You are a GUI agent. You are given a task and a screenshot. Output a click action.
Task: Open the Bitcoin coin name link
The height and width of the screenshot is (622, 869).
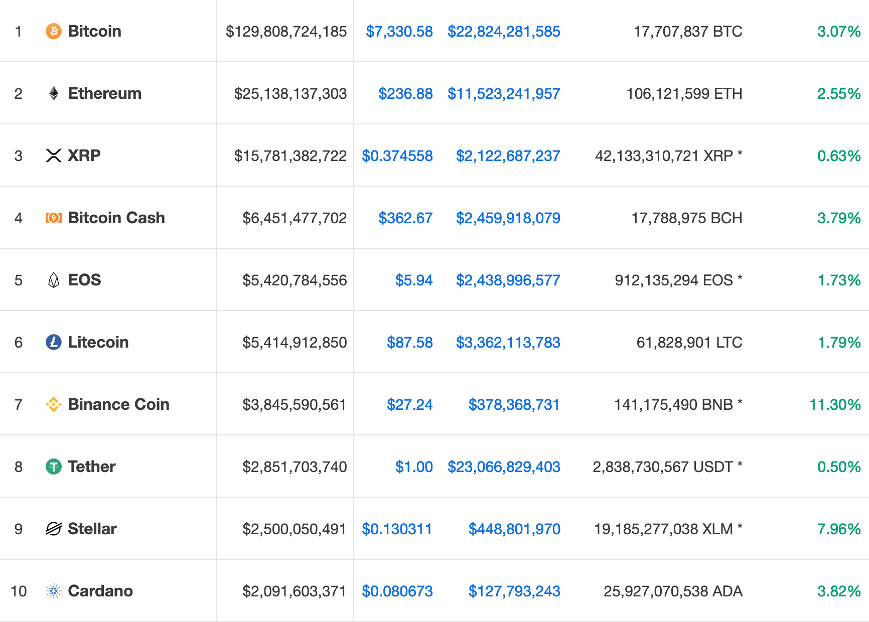[95, 31]
